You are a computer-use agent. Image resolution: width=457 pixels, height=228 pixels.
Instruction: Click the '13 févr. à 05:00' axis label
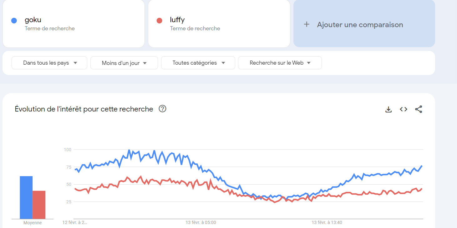coord(201,222)
